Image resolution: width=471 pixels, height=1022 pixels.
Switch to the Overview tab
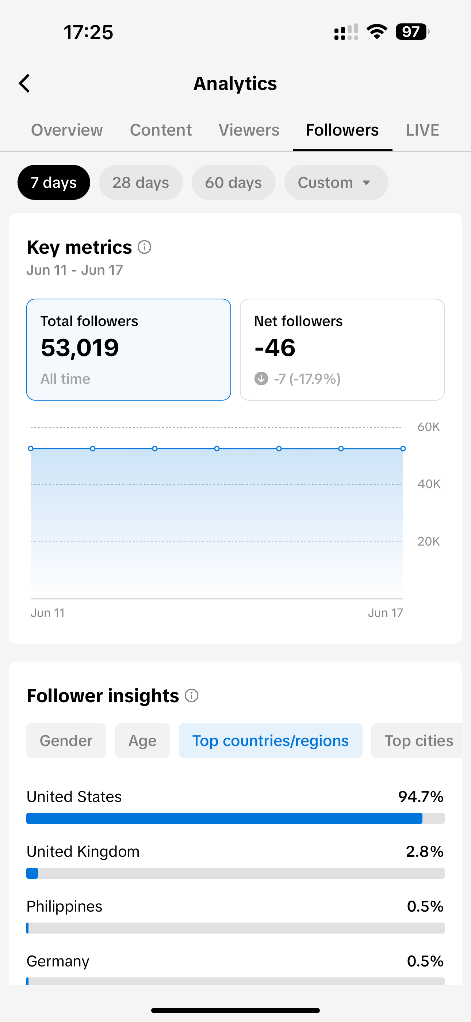67,130
